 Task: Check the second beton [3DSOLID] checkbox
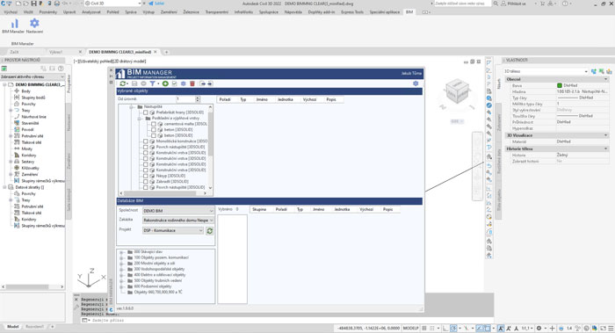point(154,135)
